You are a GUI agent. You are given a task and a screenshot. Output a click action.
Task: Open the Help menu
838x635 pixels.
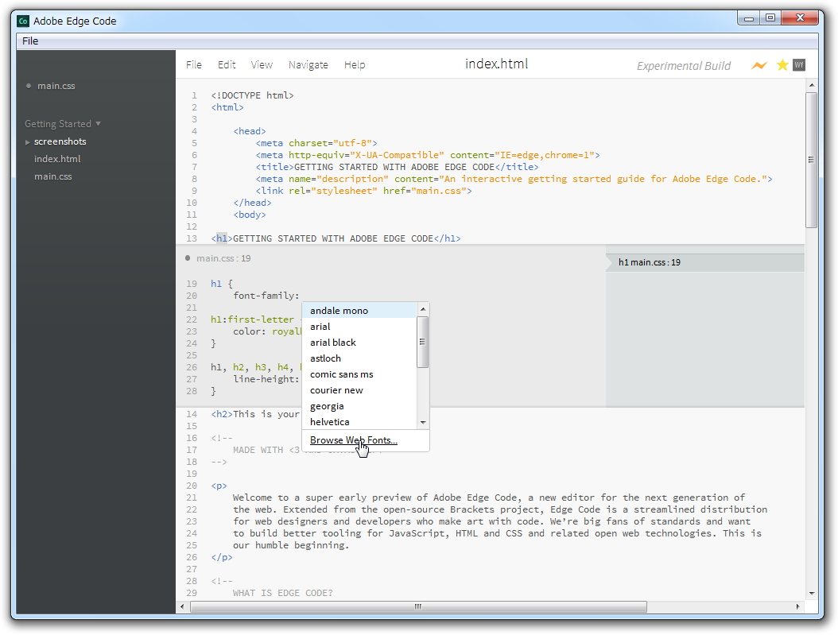coord(355,64)
